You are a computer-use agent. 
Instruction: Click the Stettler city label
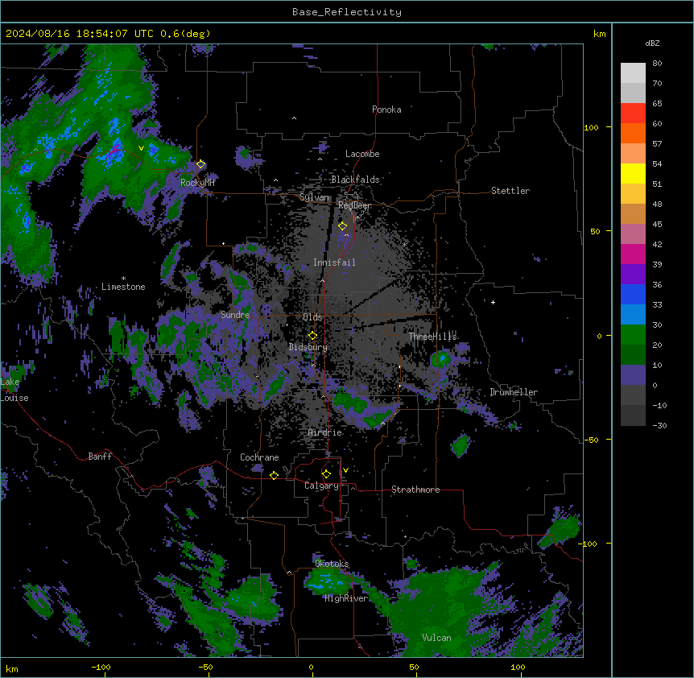coord(510,191)
